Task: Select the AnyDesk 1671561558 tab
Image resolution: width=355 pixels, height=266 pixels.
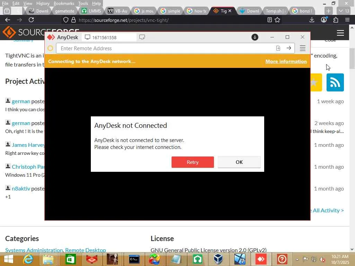Action: tap(109, 37)
